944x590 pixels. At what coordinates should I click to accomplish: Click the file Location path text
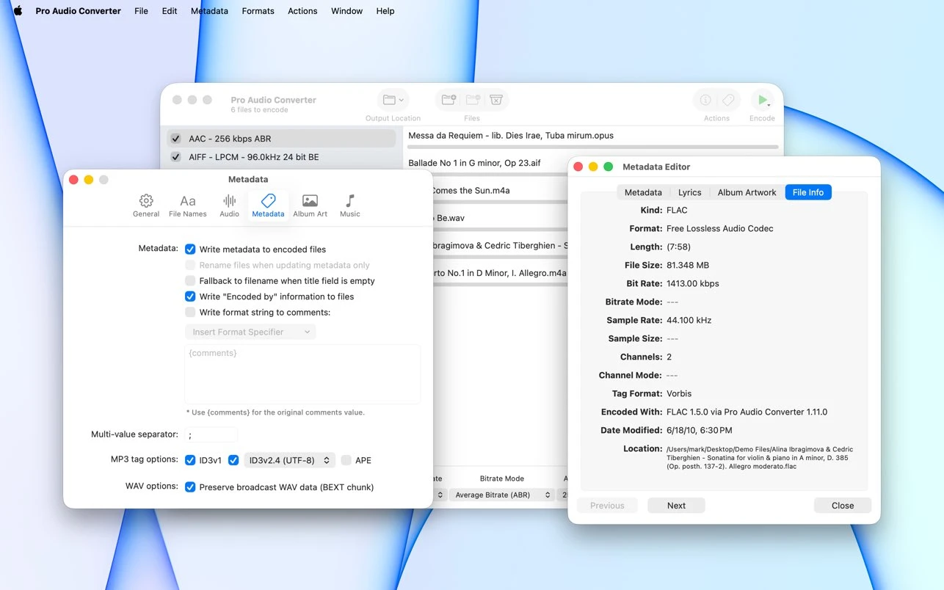click(x=760, y=458)
